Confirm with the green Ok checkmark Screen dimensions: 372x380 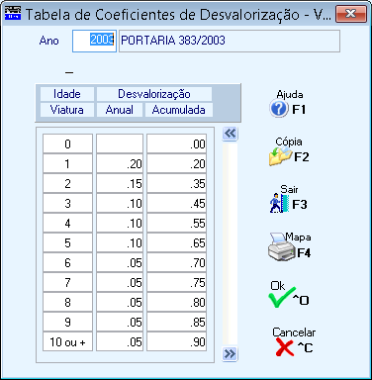pos(281,298)
